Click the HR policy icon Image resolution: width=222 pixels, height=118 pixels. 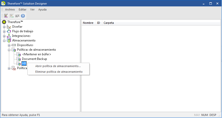click(19, 63)
